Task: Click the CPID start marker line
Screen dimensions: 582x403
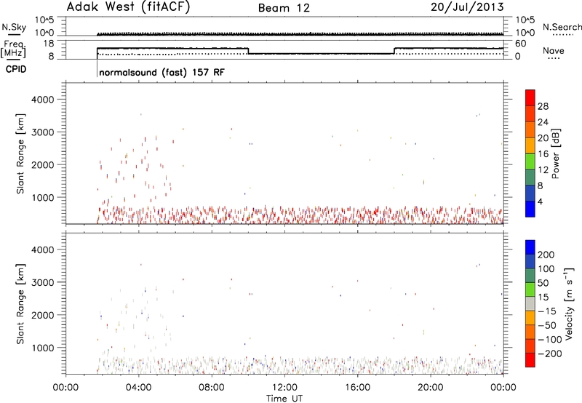Action: click(x=97, y=68)
